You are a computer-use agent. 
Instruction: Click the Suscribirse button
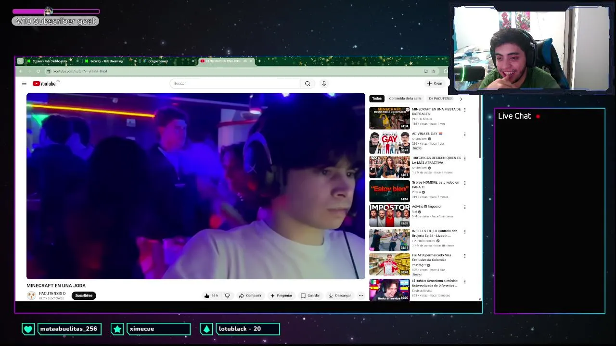(x=84, y=296)
